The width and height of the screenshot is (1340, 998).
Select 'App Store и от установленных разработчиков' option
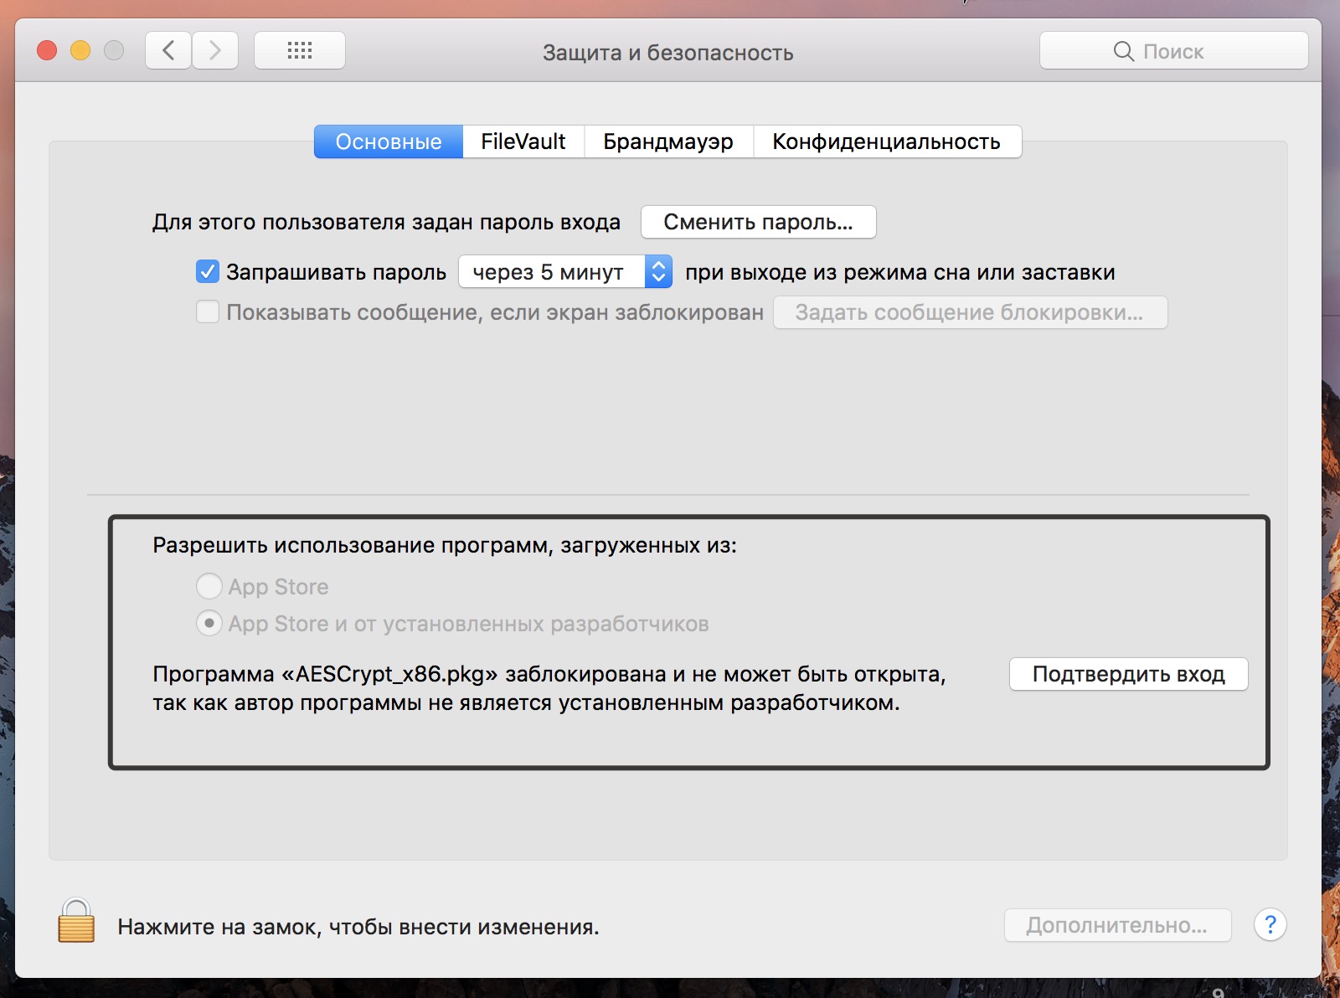(209, 624)
